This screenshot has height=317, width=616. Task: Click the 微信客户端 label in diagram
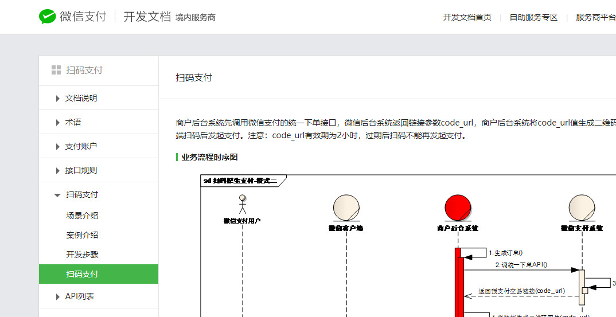pyautogui.click(x=346, y=228)
